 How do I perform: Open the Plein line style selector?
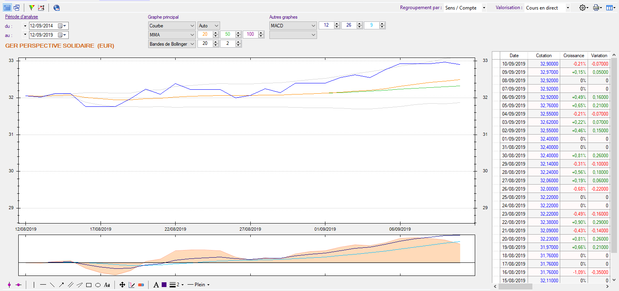pyautogui.click(x=199, y=285)
